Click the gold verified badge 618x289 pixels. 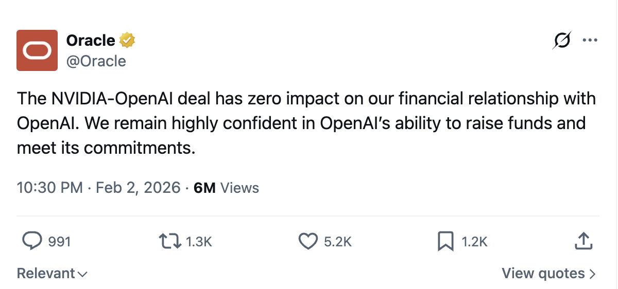[127, 40]
